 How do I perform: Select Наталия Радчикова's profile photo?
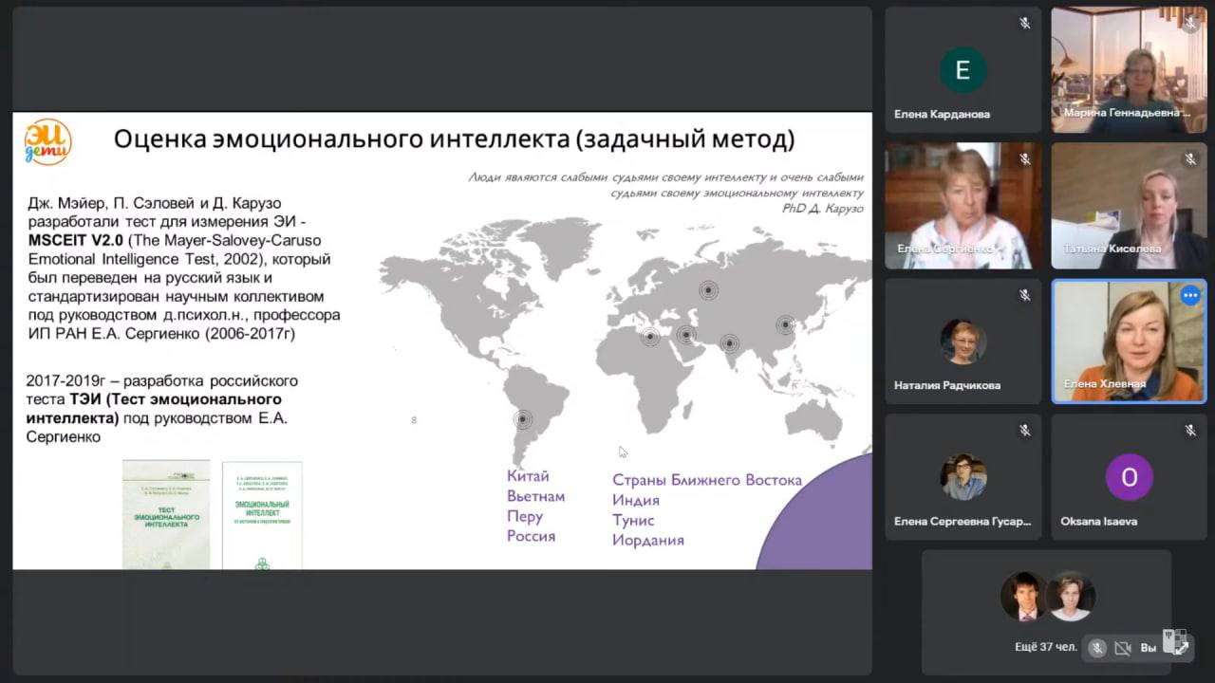click(963, 341)
